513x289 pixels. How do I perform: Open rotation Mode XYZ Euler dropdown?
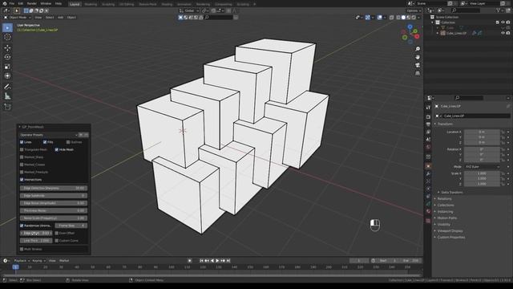(x=483, y=166)
